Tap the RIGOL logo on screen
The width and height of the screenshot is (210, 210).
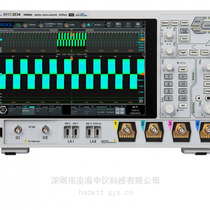pos(6,25)
